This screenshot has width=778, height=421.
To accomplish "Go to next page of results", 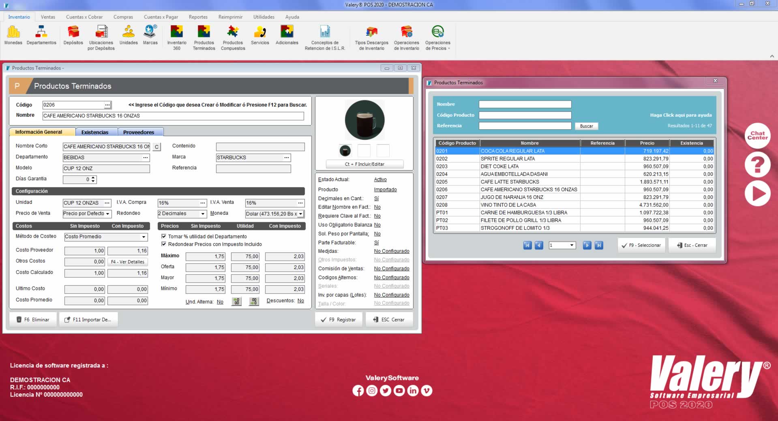I will point(587,245).
